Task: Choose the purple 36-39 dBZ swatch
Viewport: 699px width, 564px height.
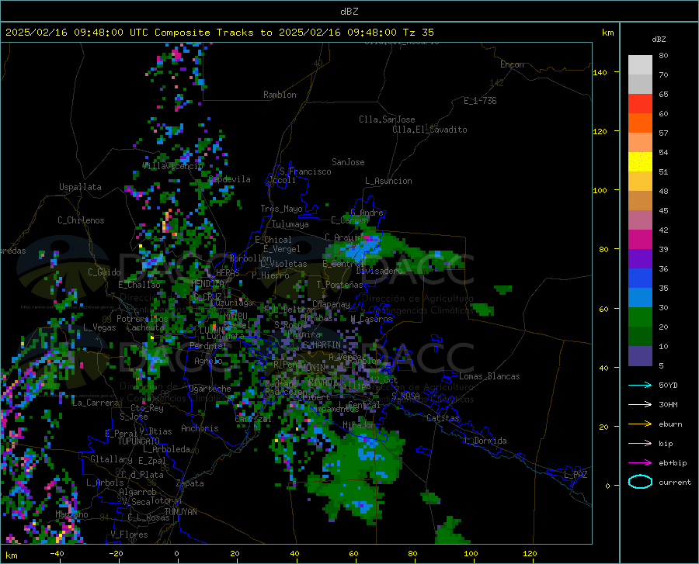Action: 640,259
